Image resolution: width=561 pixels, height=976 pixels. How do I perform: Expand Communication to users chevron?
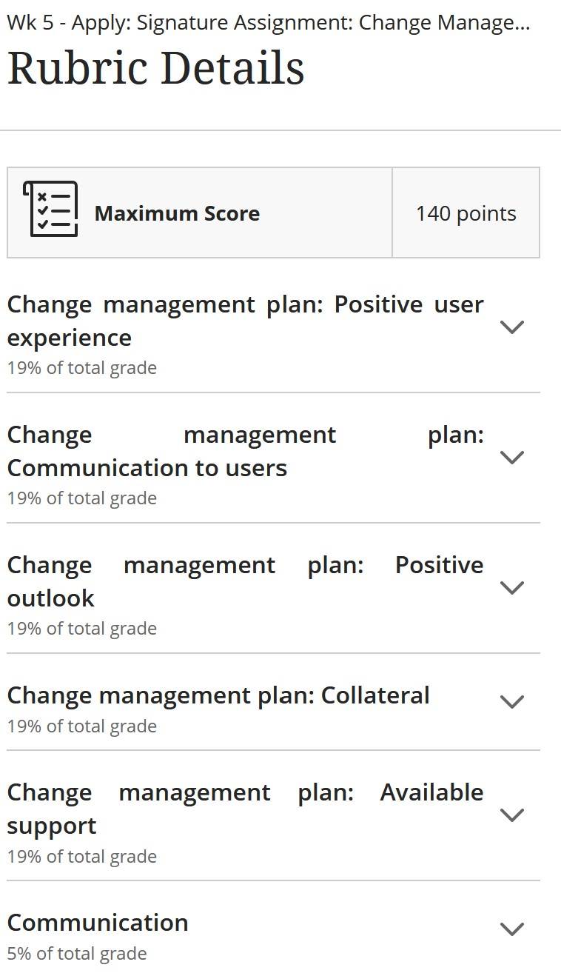512,457
